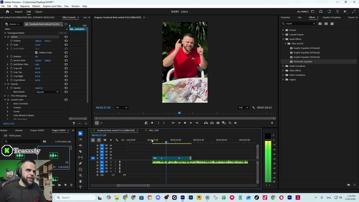Image resolution: width=359 pixels, height=202 pixels.
Task: Step forward one frame in Program monitor
Action: pyautogui.click(x=191, y=123)
